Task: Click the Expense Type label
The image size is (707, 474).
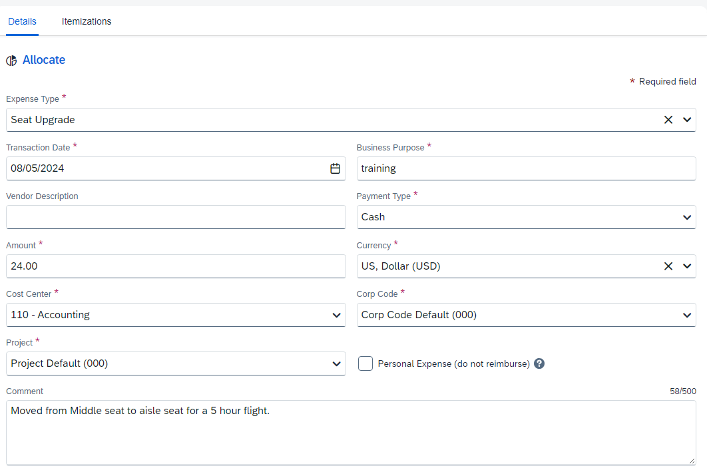Action: (33, 99)
